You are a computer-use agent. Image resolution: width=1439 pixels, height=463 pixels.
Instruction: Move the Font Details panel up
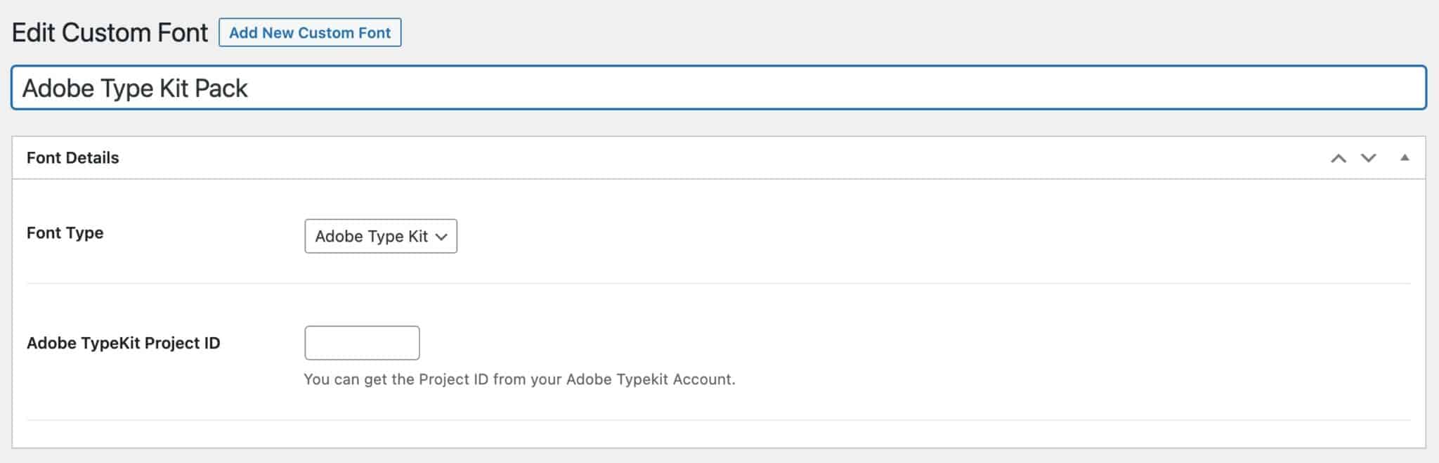click(1338, 158)
